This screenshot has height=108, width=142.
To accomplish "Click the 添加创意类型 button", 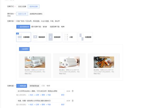I will 23,27.
